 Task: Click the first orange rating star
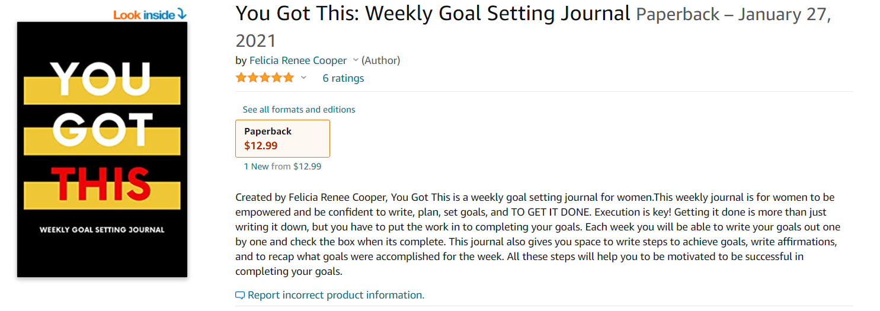click(241, 78)
